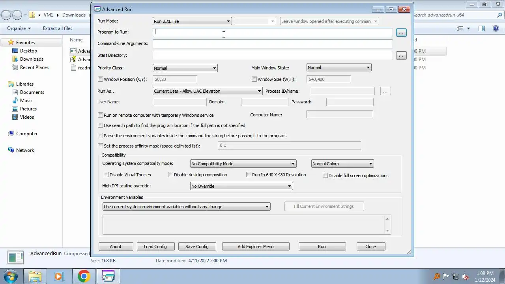Click Favorites star in Explorer sidebar
Screen dimensions: 505x284
pyautogui.click(x=11, y=43)
